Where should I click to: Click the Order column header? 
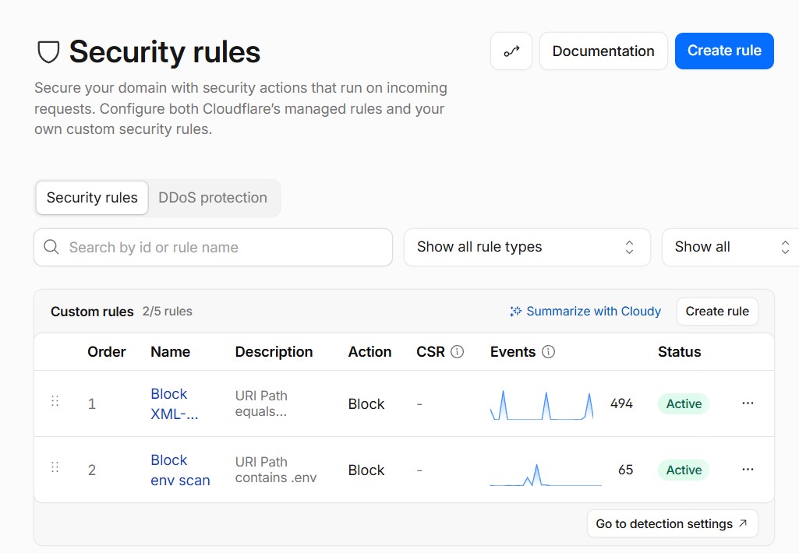(107, 352)
